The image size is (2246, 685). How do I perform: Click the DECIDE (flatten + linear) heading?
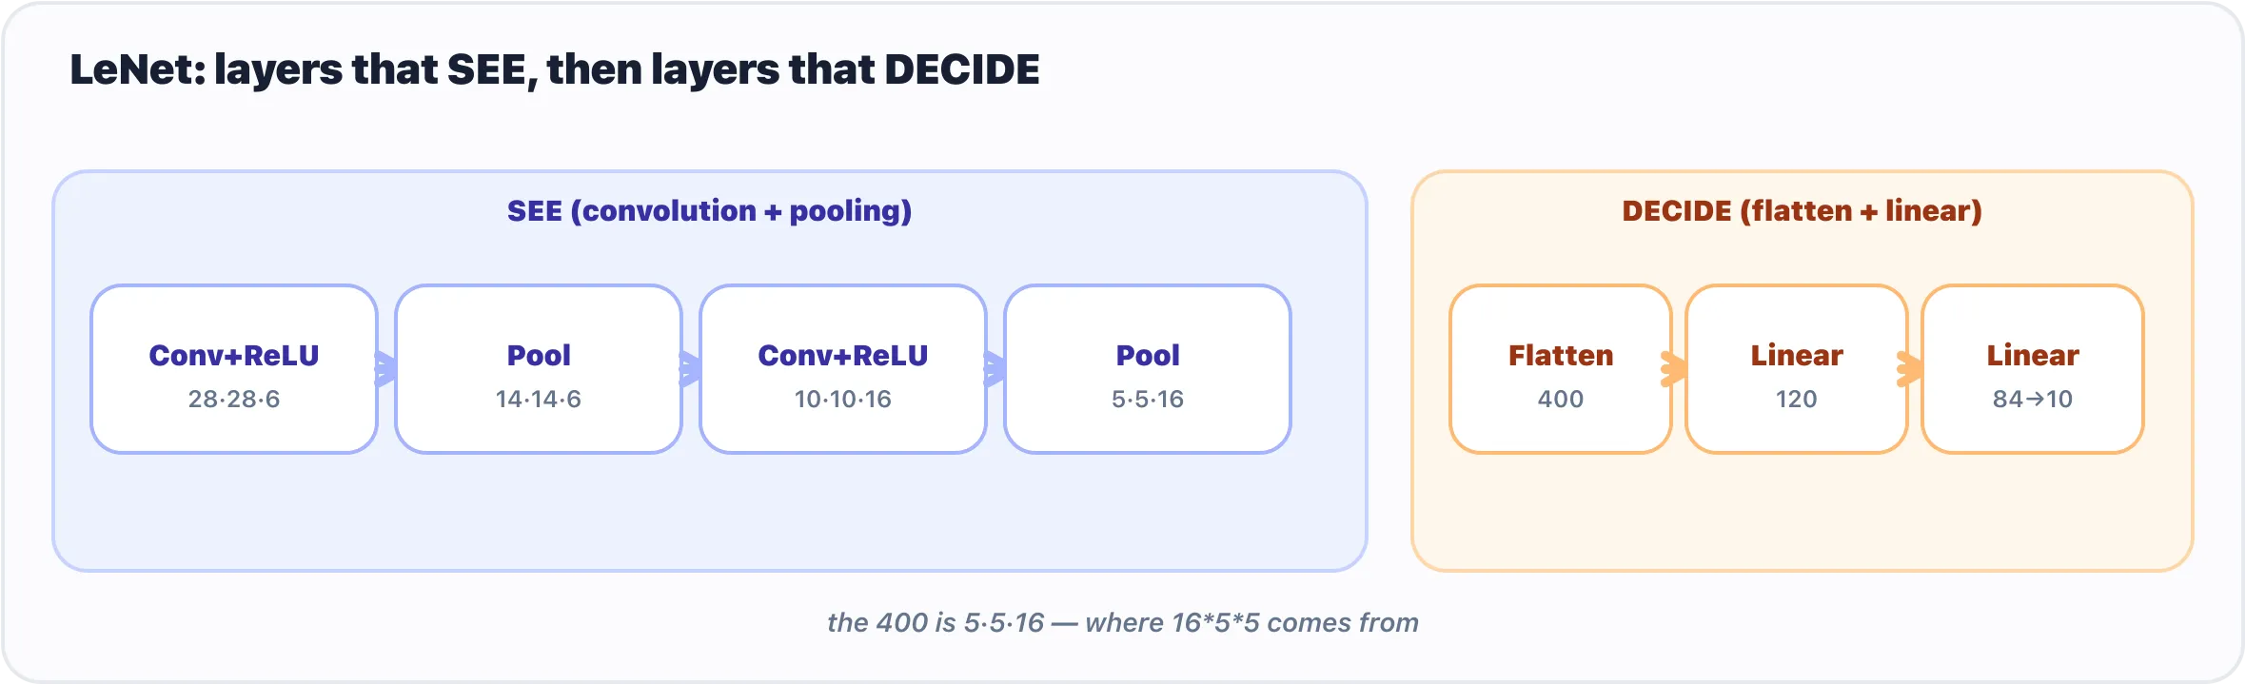pyautogui.click(x=1803, y=210)
